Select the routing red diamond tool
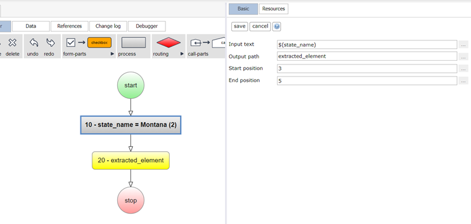 pos(168,43)
